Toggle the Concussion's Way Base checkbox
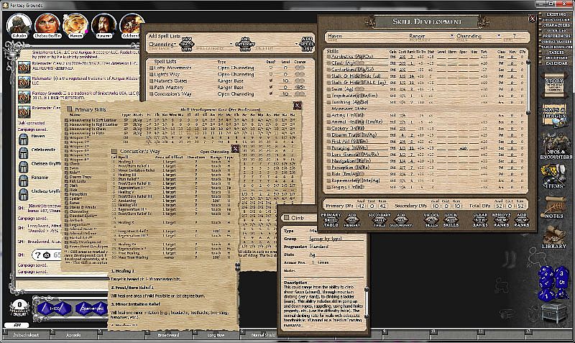Image resolution: width=575 pixels, height=343 pixels. pos(269,94)
